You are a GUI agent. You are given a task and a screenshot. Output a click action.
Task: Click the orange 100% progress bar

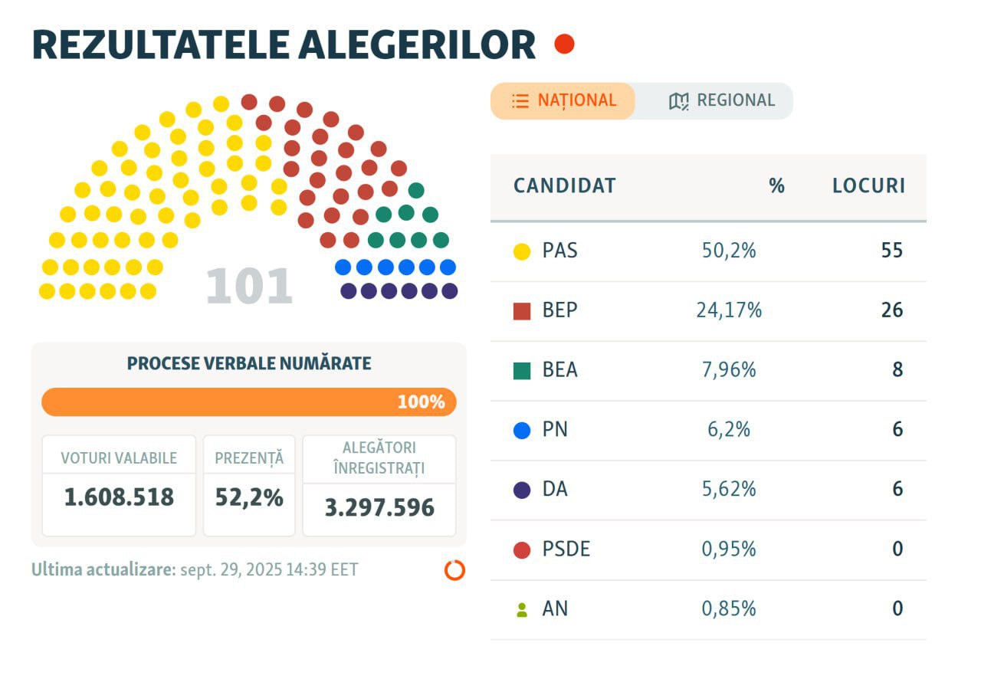pos(248,402)
